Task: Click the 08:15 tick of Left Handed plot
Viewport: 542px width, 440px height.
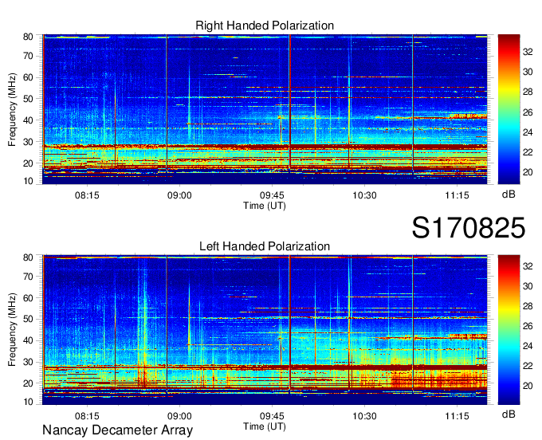Action: tap(87, 416)
